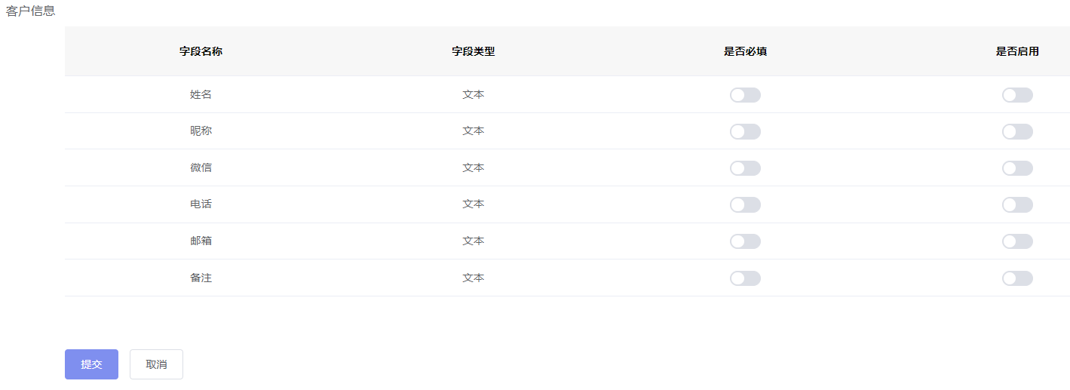
Task: Click the 取消 cancel button
Action: (x=156, y=364)
